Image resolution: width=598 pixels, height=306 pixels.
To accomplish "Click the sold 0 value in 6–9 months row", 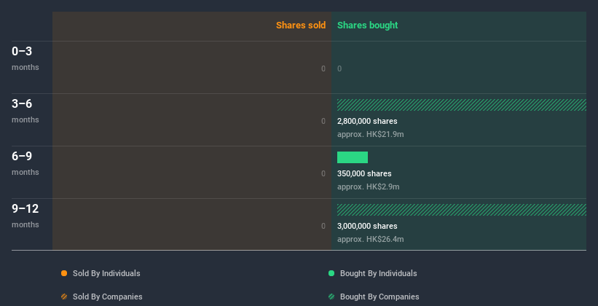I will 323,173.
